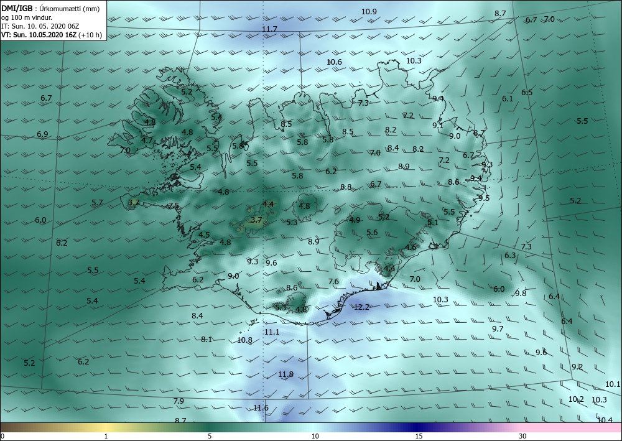Click the 8.8 value in central Iceland
This screenshot has height=441, width=622.
346,187
